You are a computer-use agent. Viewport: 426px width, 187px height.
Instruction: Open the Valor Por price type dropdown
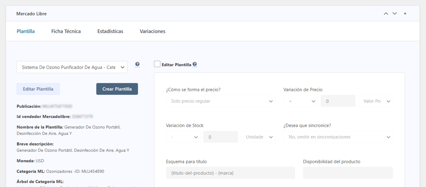point(376,101)
